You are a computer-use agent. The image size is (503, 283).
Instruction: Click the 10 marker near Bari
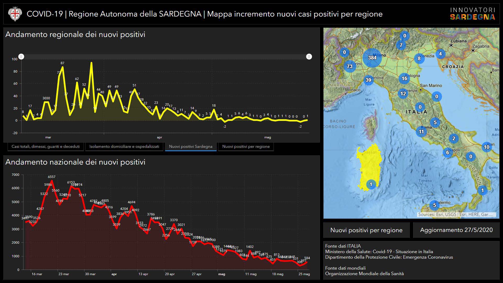pyautogui.click(x=486, y=147)
